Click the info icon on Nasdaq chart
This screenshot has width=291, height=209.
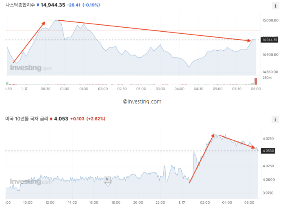[x=276, y=6]
